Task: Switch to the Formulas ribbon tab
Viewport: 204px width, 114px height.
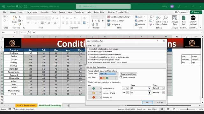Action: pos(45,12)
